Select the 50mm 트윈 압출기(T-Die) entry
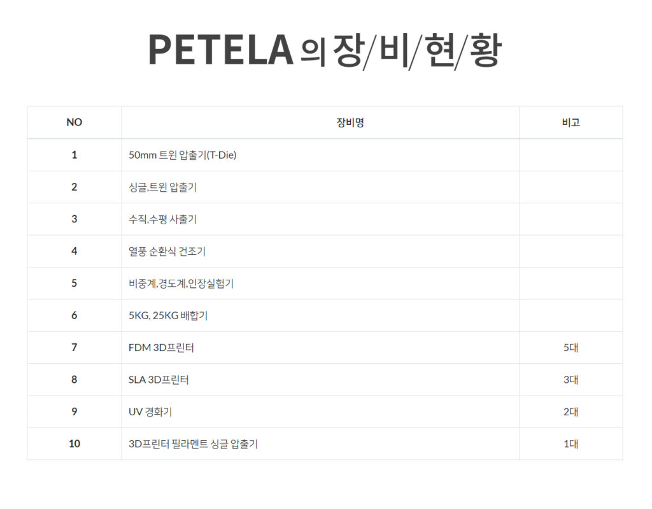This screenshot has width=652, height=509. point(183,155)
